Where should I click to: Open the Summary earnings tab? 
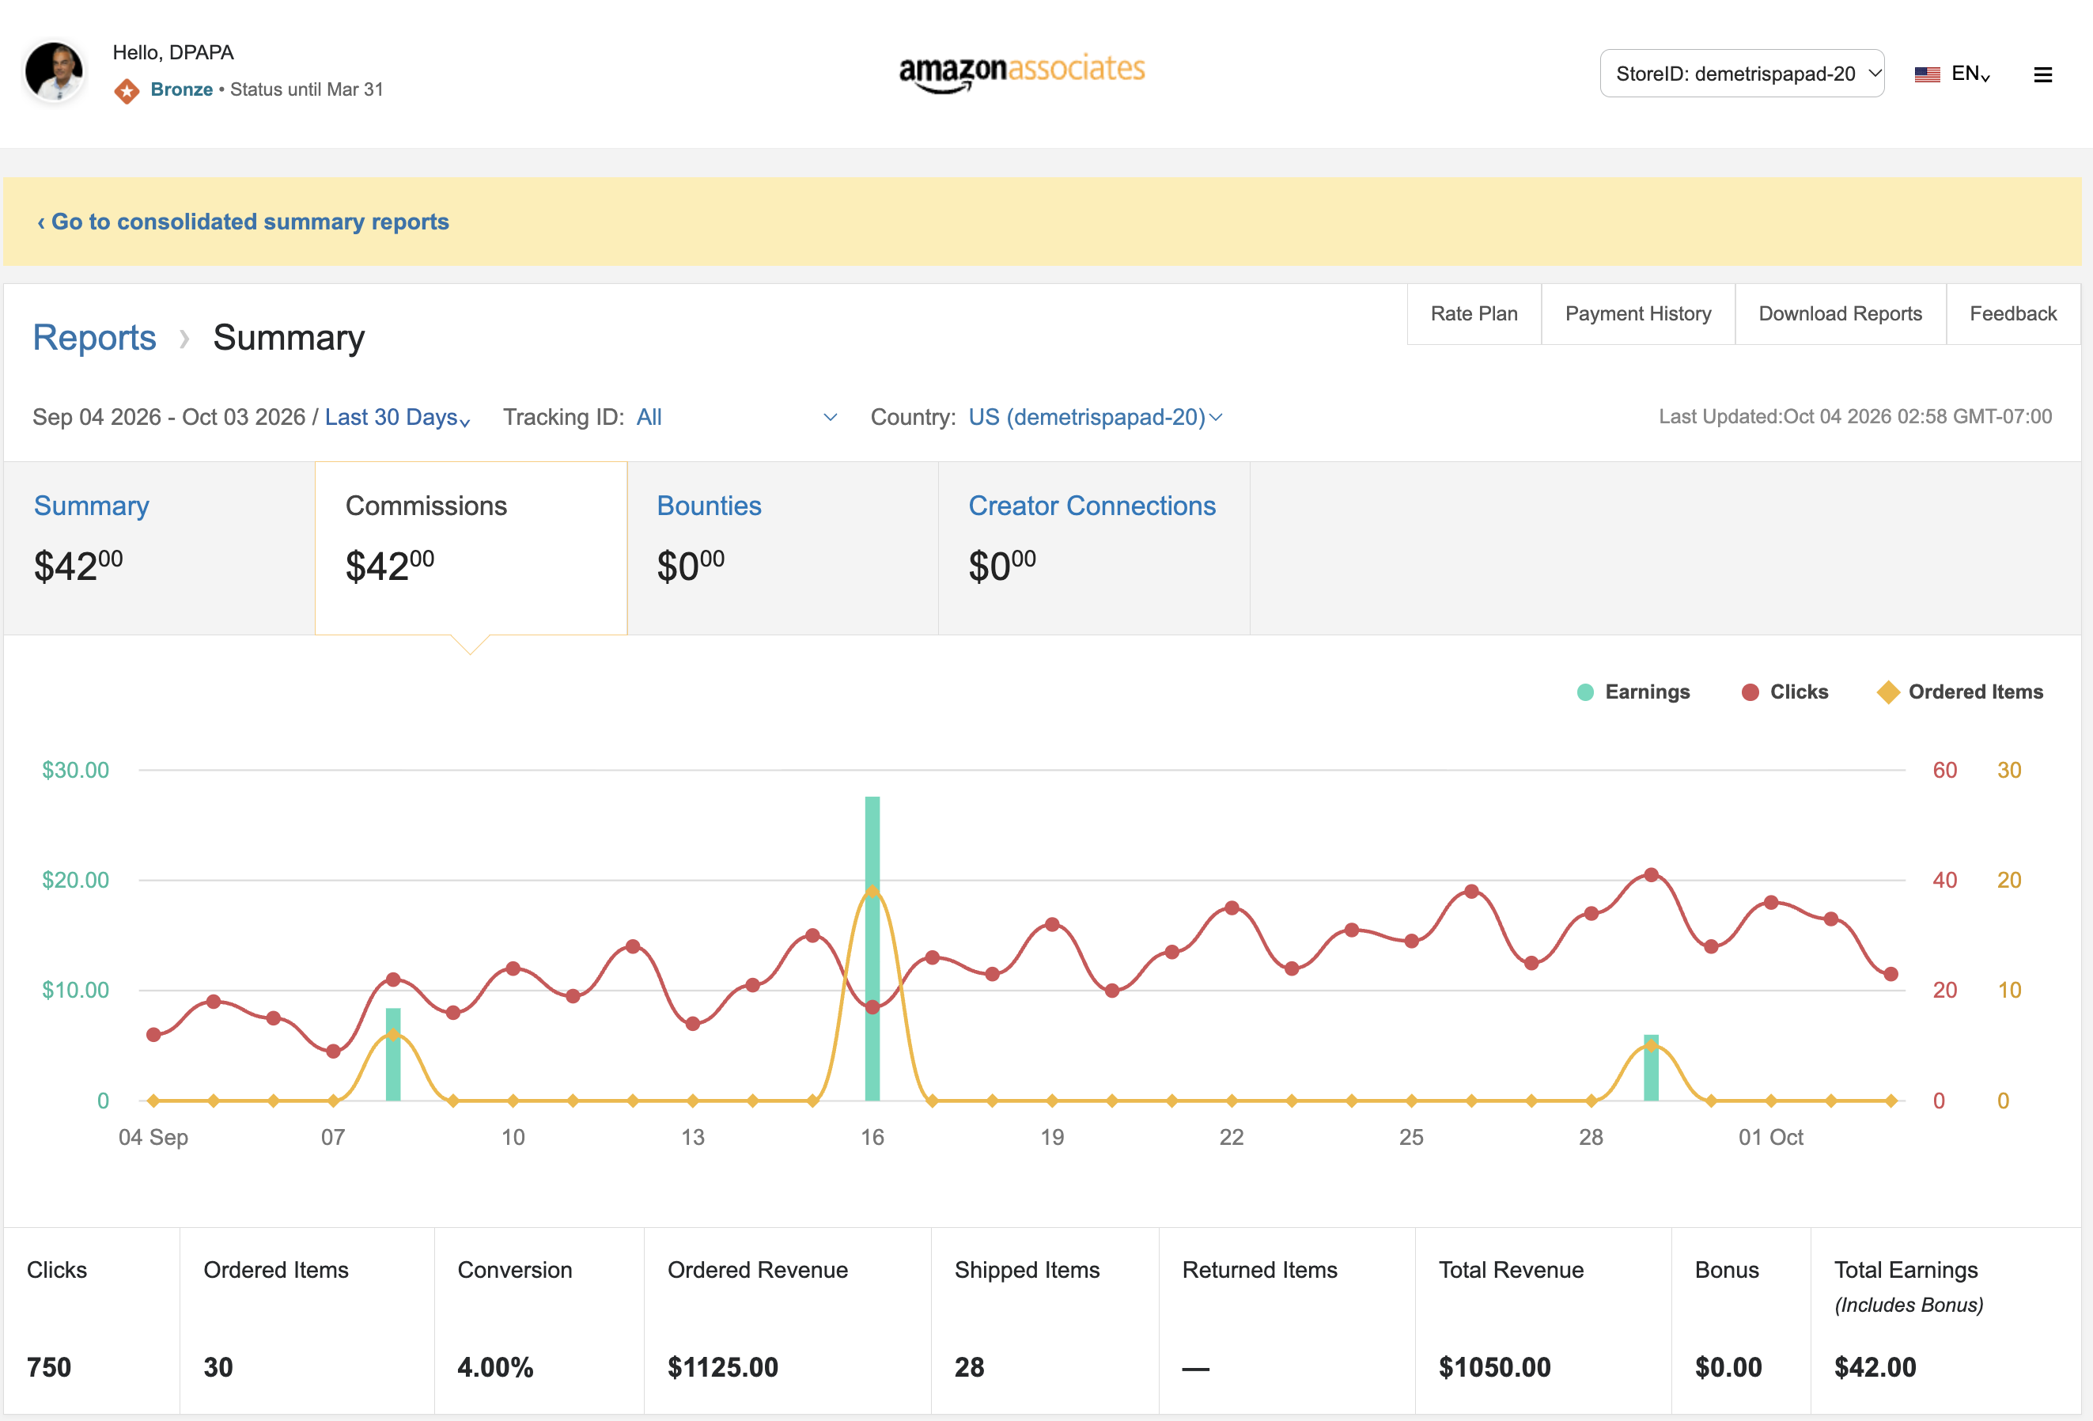[x=160, y=548]
